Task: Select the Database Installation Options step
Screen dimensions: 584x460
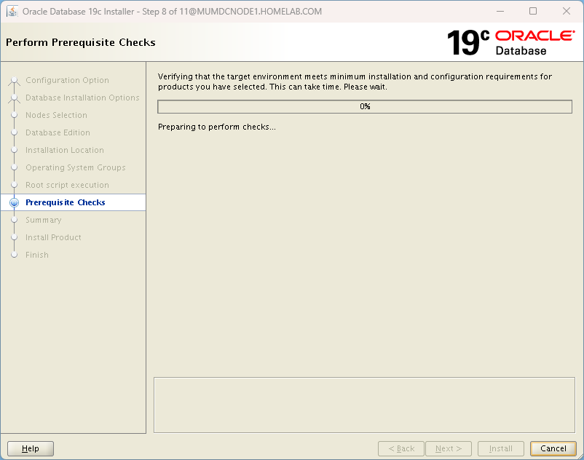Action: click(82, 98)
